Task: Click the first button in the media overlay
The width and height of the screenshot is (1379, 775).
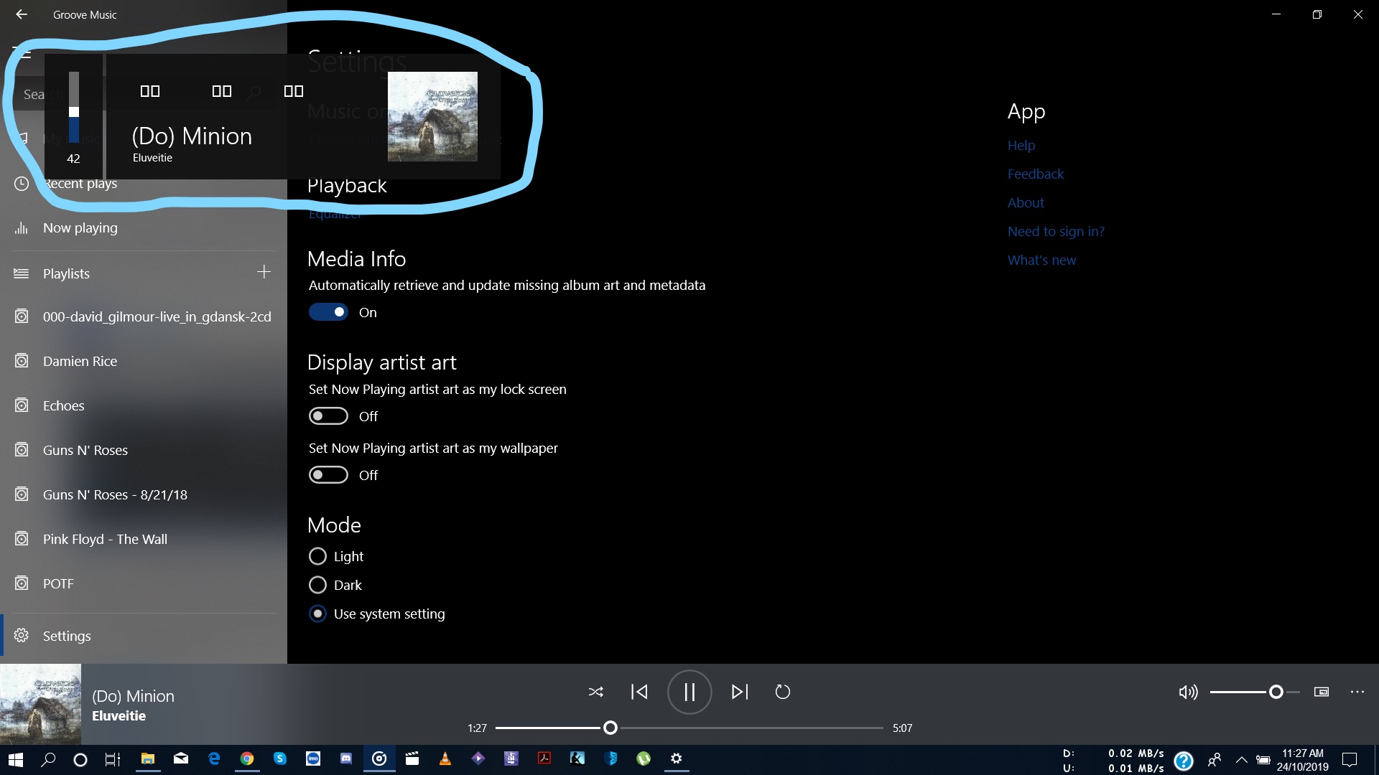Action: point(150,91)
